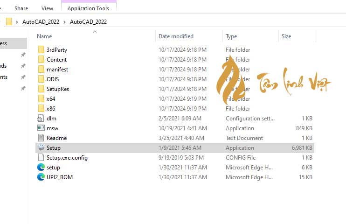Image resolution: width=346 pixels, height=224 pixels.
Task: Click date 9/19/2019 5:03 PM
Action: pyautogui.click(x=182, y=158)
